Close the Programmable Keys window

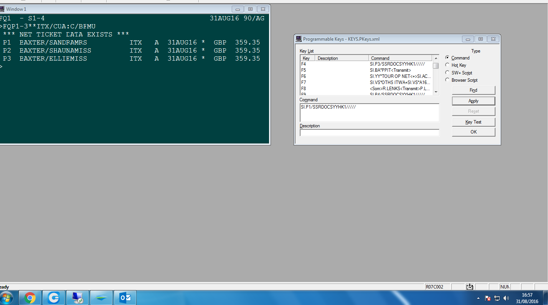493,39
